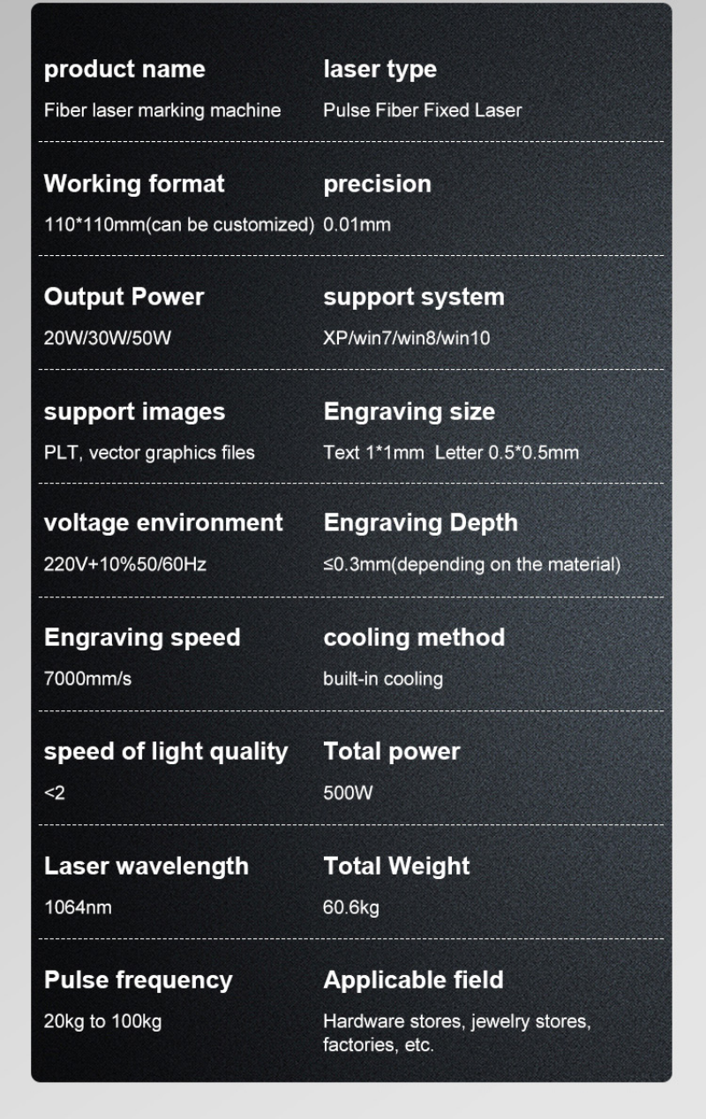Click the 'speed of light quality' heading
This screenshot has height=1119, width=706.
[166, 751]
